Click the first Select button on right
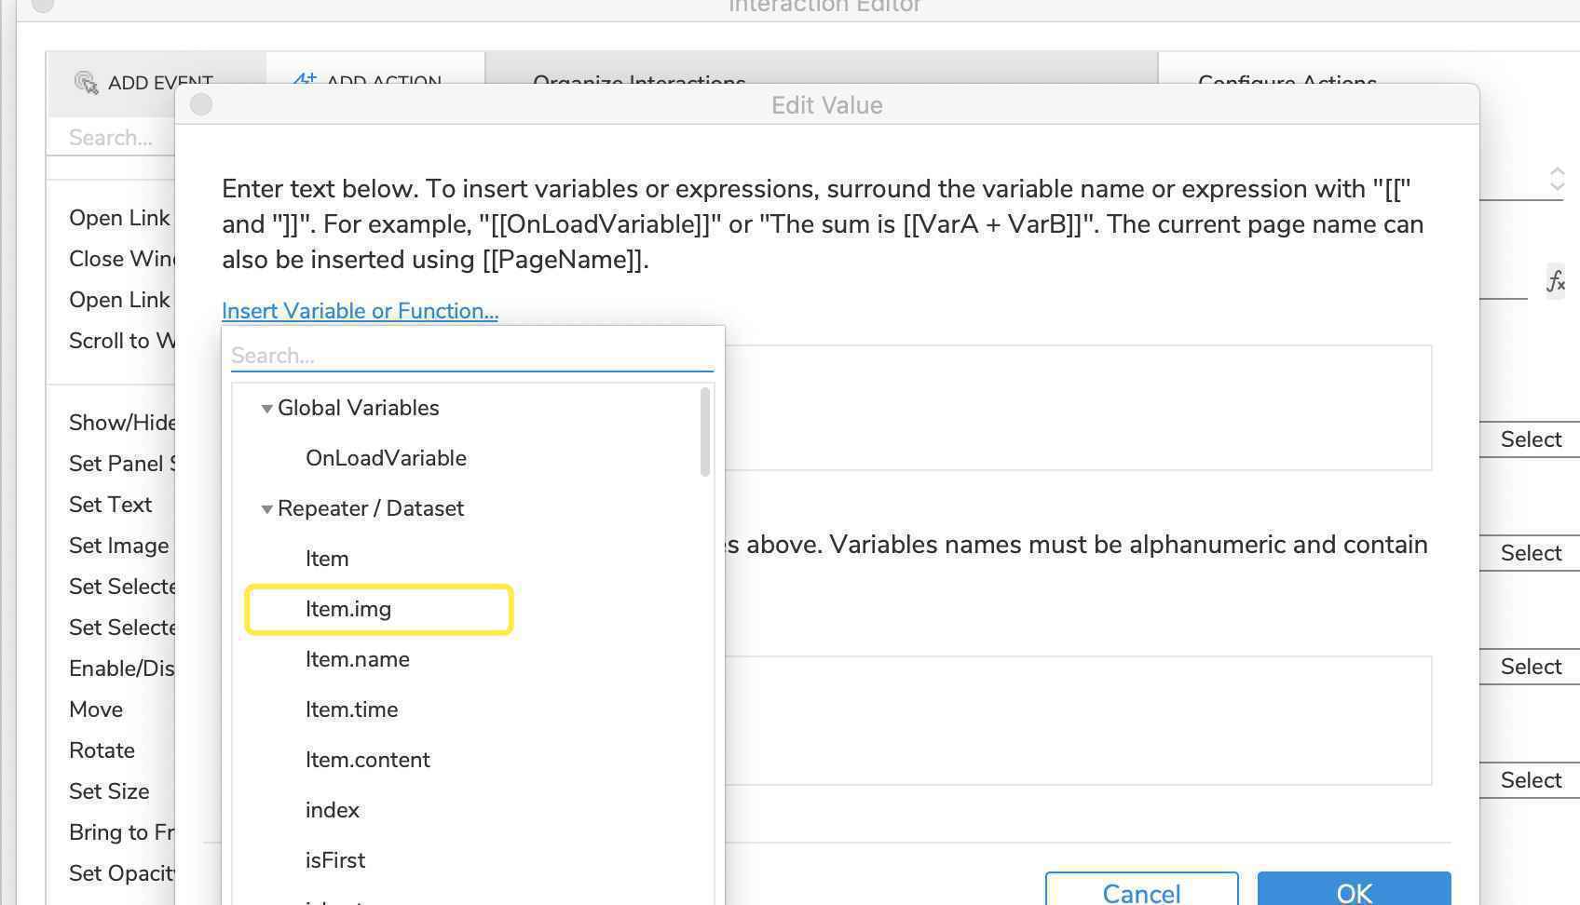1580x905 pixels. pyautogui.click(x=1531, y=439)
